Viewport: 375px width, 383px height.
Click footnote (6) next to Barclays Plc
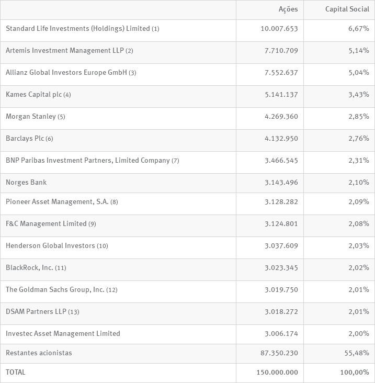pyautogui.click(x=49, y=139)
